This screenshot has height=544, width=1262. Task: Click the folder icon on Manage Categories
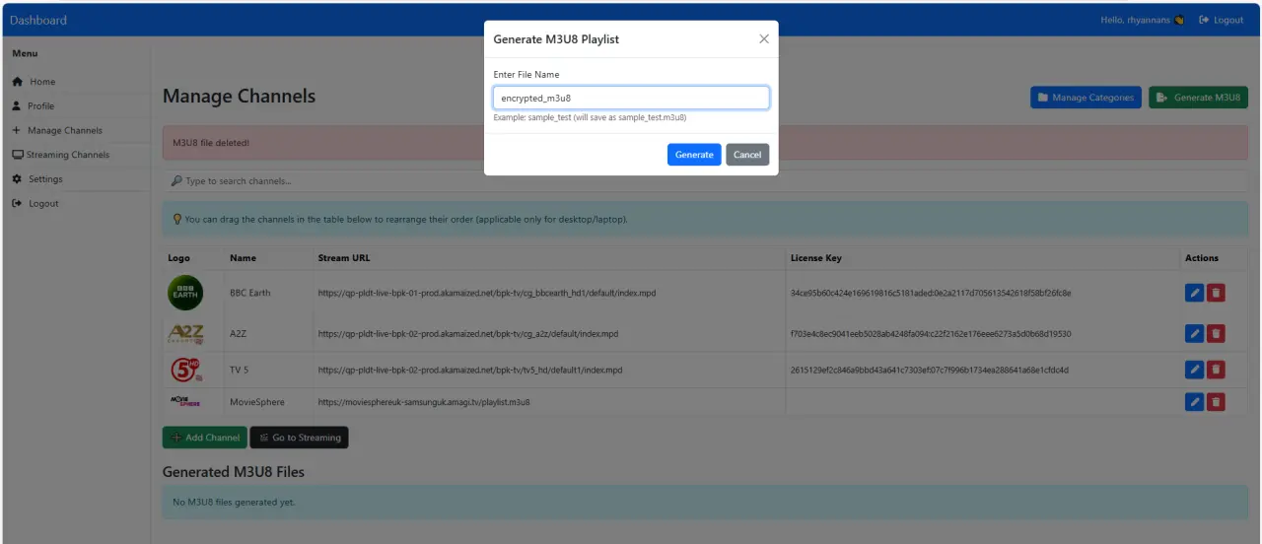(x=1043, y=98)
